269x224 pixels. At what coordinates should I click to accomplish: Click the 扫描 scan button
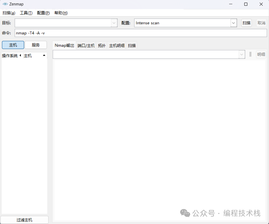click(246, 23)
